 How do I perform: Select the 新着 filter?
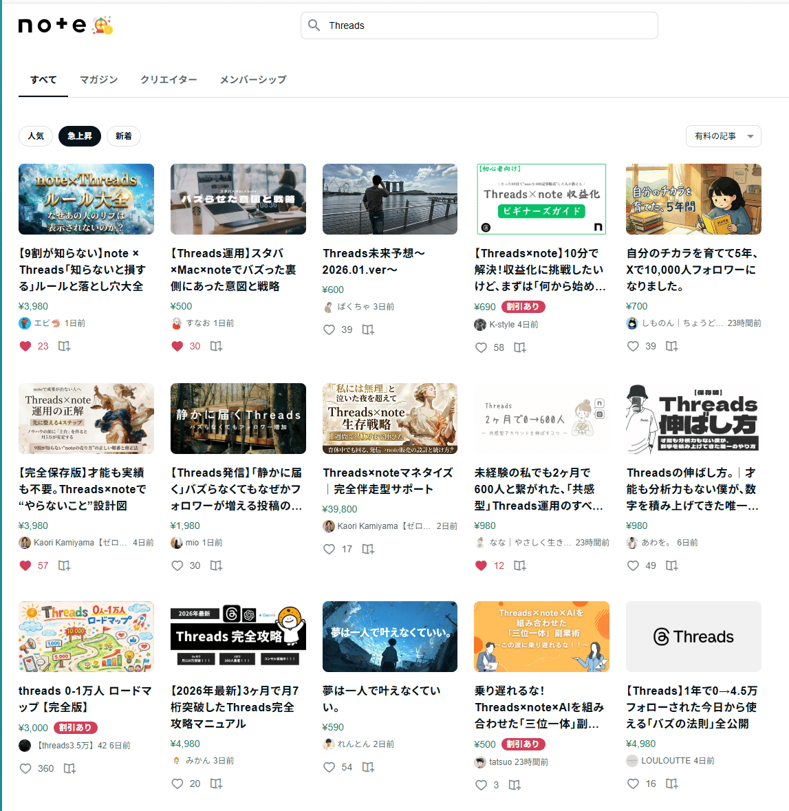pyautogui.click(x=124, y=136)
